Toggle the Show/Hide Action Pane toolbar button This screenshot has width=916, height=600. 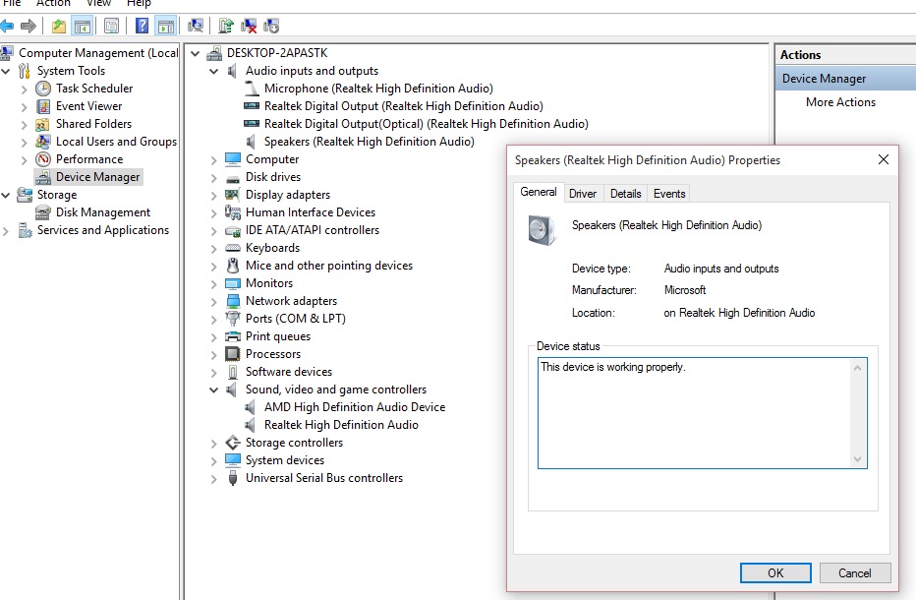165,26
